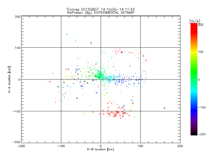Click the colorbar '-100' label

pos(202,107)
